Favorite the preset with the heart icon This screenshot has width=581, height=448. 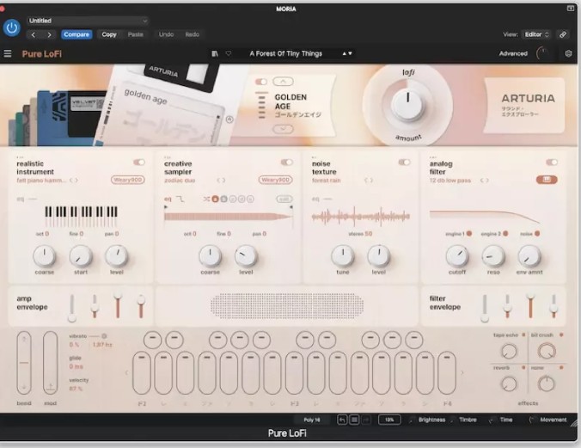tap(229, 54)
